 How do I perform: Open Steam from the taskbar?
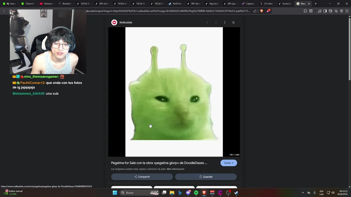click(x=236, y=193)
